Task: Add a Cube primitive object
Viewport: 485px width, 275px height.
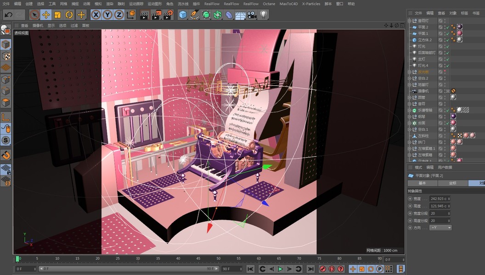Action: pos(183,15)
